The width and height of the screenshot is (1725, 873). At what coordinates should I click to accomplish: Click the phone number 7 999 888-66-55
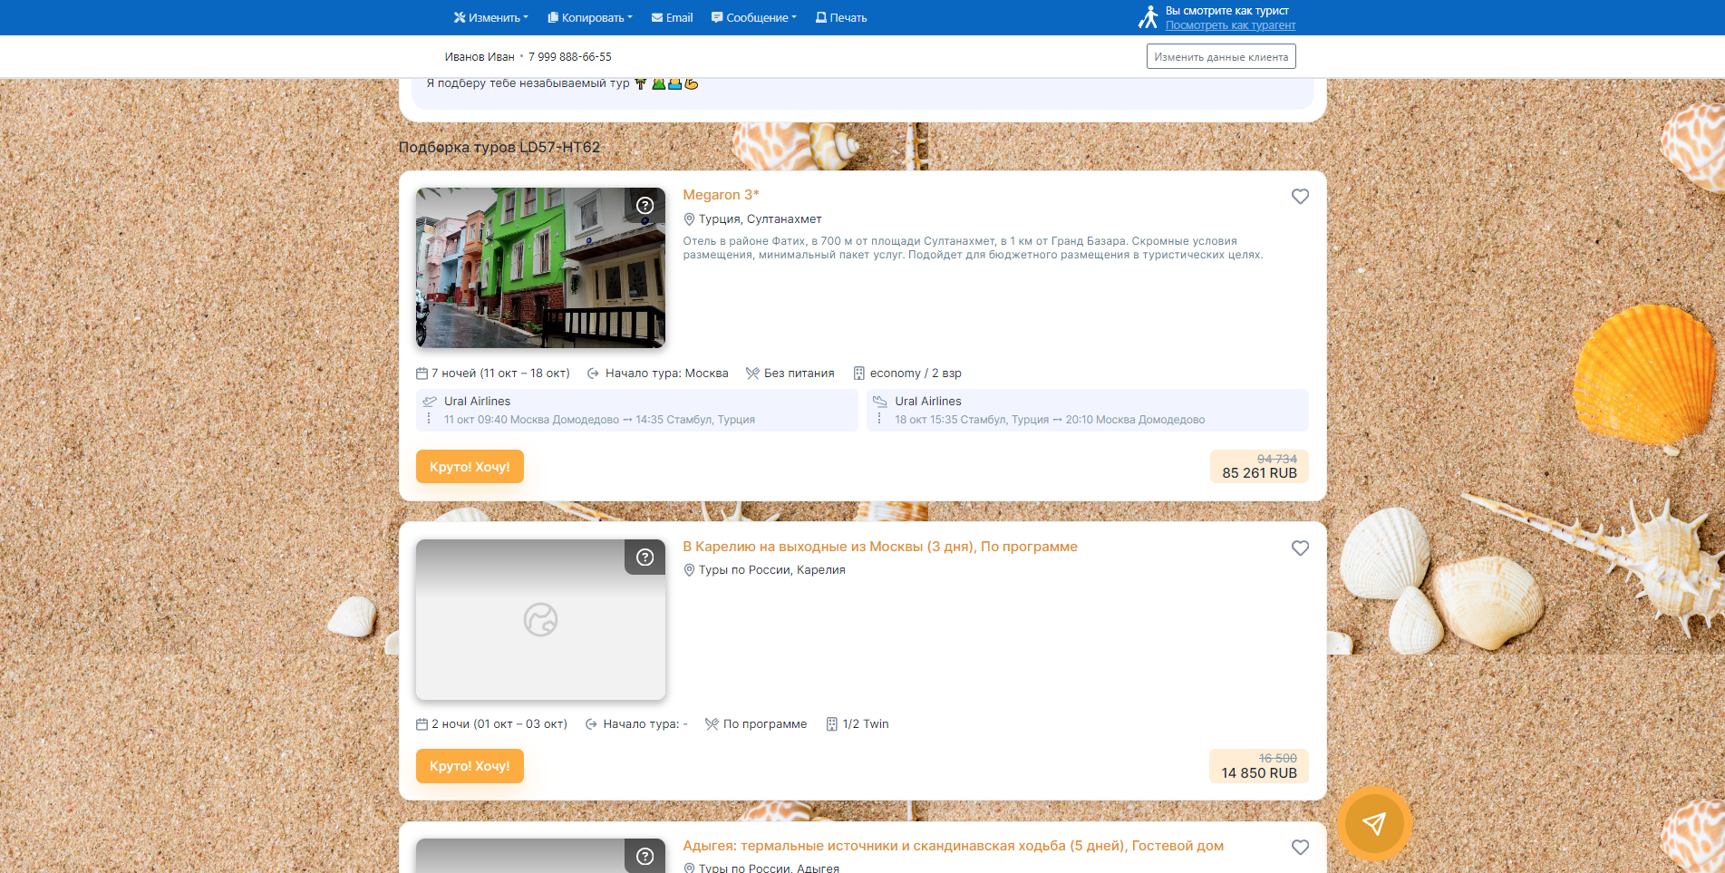click(570, 56)
